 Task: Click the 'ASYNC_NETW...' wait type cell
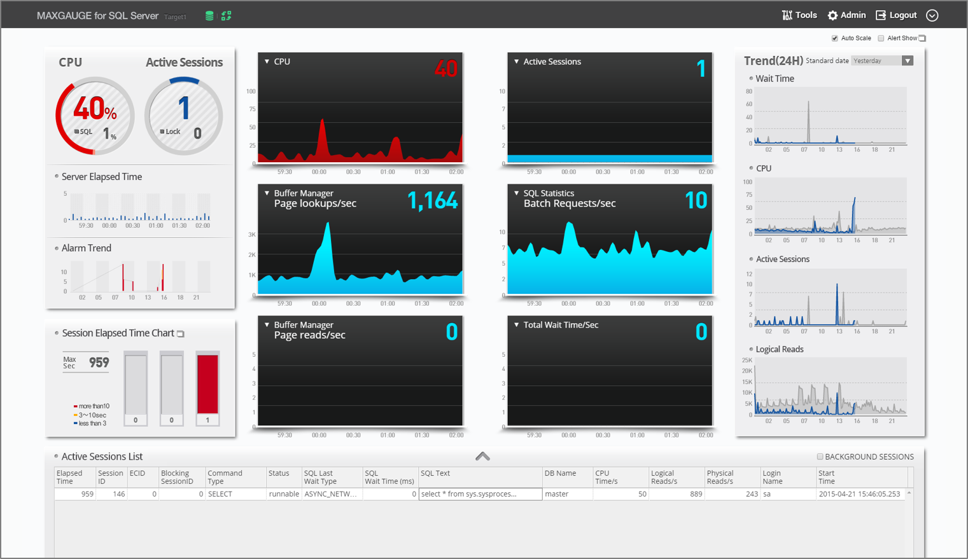pos(332,494)
